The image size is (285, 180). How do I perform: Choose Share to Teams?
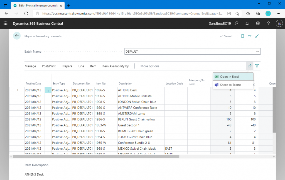233,85
